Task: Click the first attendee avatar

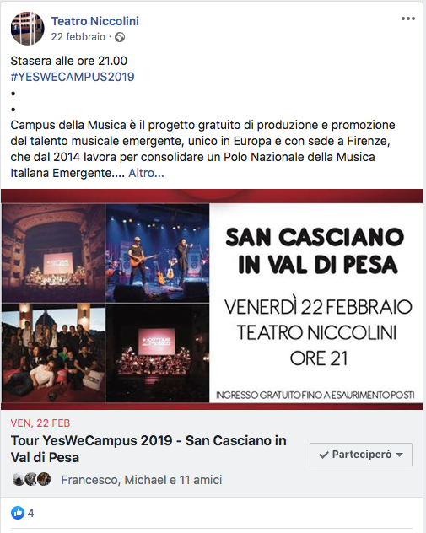Action: click(18, 479)
